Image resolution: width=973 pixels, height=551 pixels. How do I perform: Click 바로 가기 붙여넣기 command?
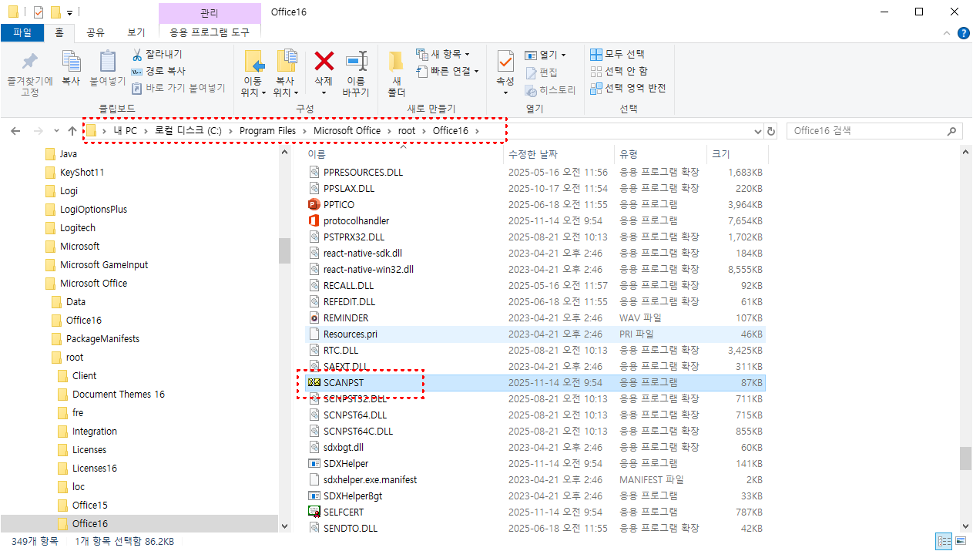click(178, 88)
